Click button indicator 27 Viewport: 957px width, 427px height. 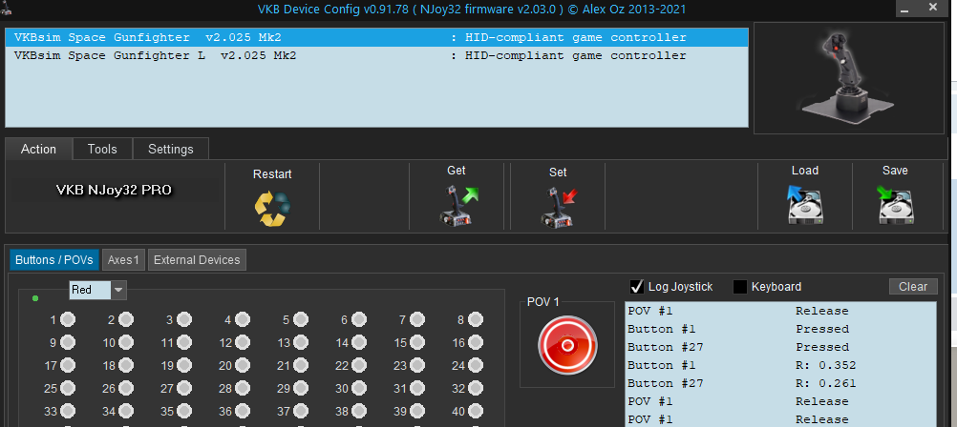click(x=184, y=388)
